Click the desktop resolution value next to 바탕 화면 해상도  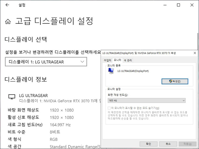[62, 110]
